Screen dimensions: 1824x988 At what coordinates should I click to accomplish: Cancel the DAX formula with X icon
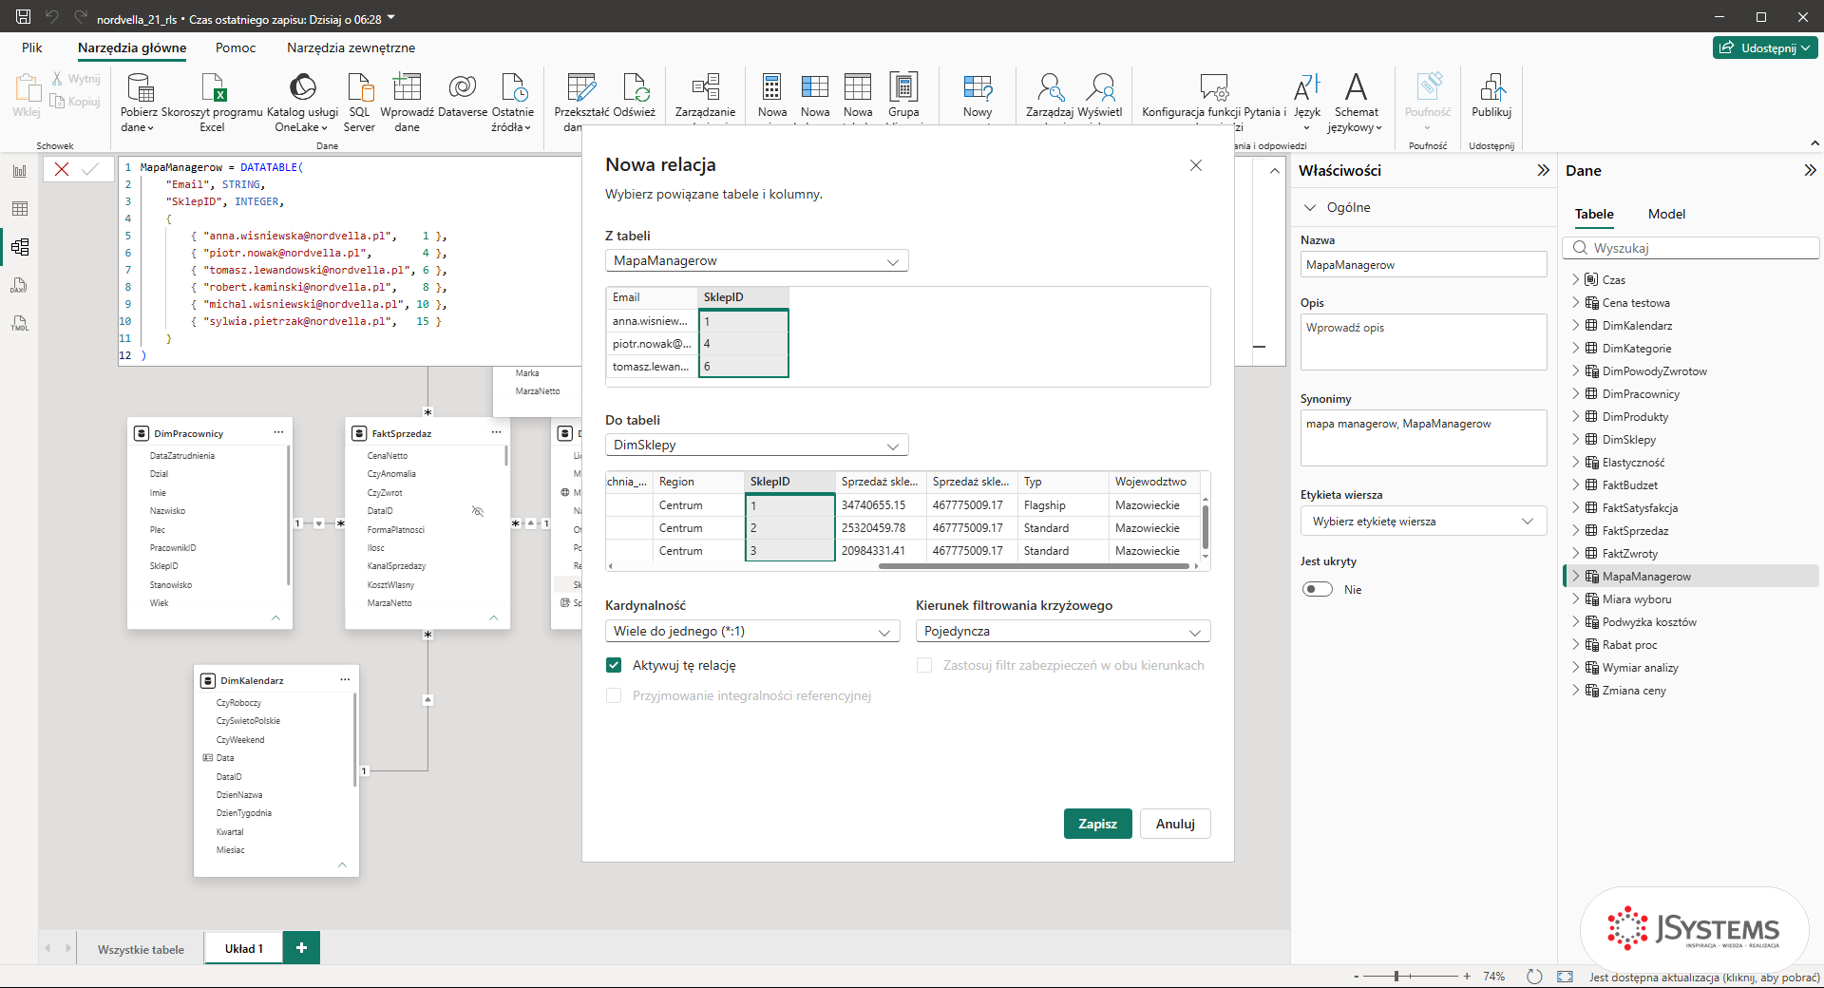tap(62, 169)
